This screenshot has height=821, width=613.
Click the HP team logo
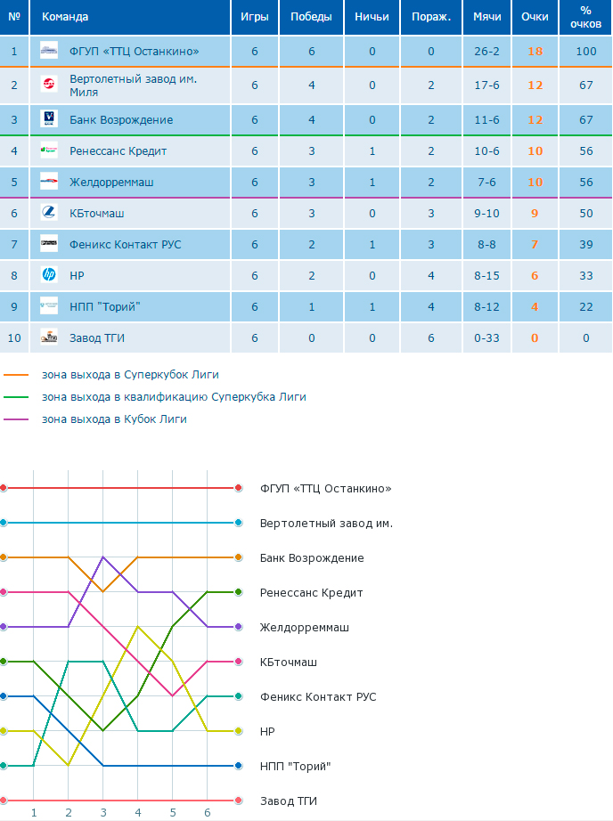pos(49,274)
